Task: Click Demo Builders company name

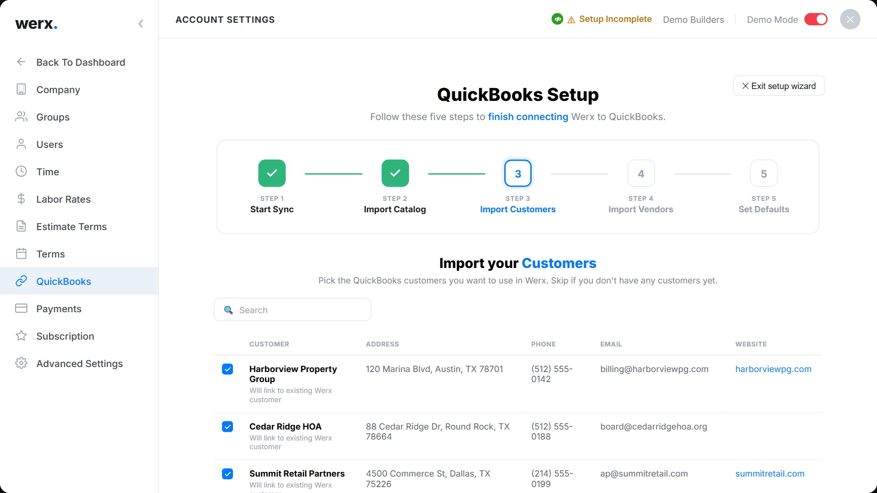Action: coord(693,20)
